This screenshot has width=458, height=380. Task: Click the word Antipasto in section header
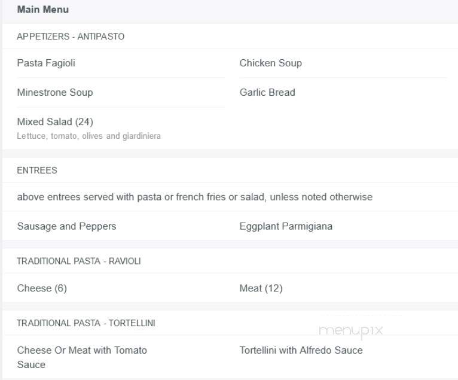click(101, 37)
